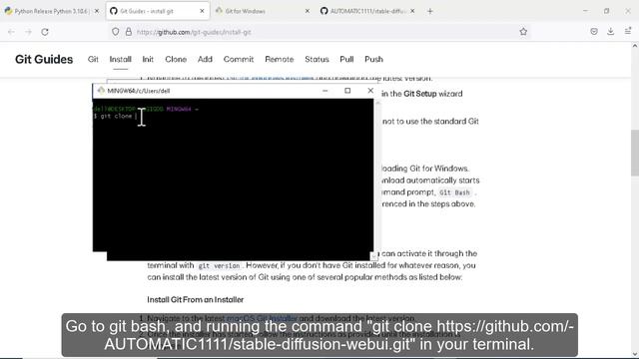The width and height of the screenshot is (639, 359).
Task: Switch to the Python Release tab
Action: [x=51, y=11]
